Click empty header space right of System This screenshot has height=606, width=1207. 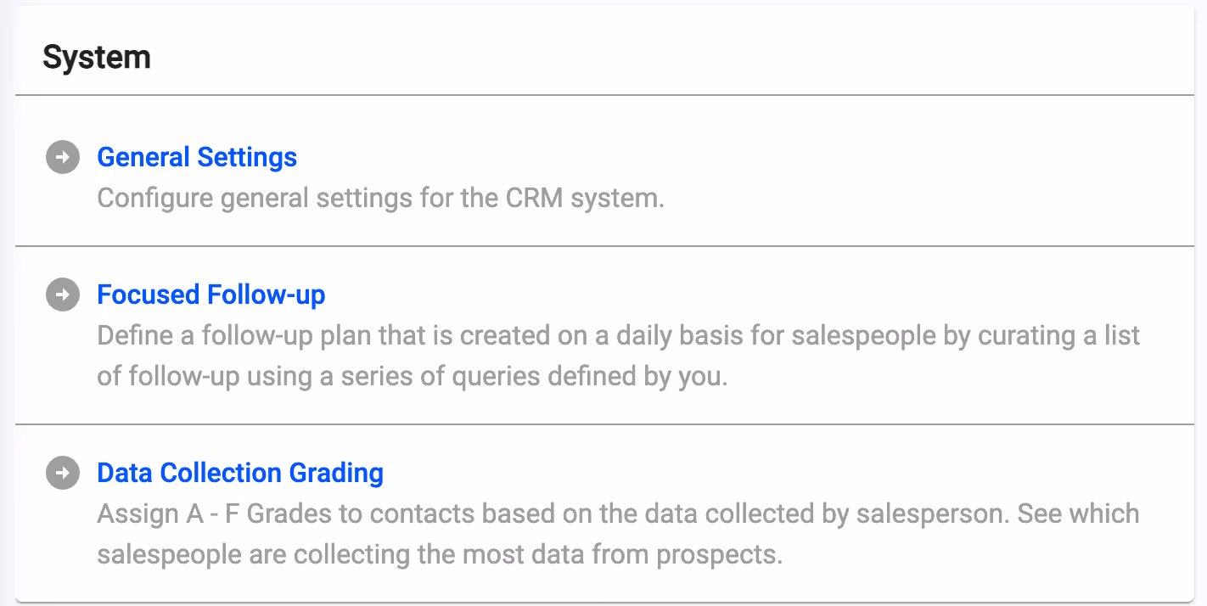tap(679, 58)
